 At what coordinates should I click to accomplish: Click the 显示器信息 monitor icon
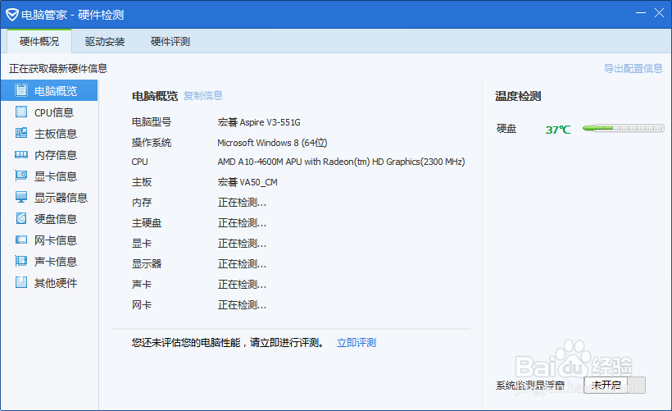(21, 197)
